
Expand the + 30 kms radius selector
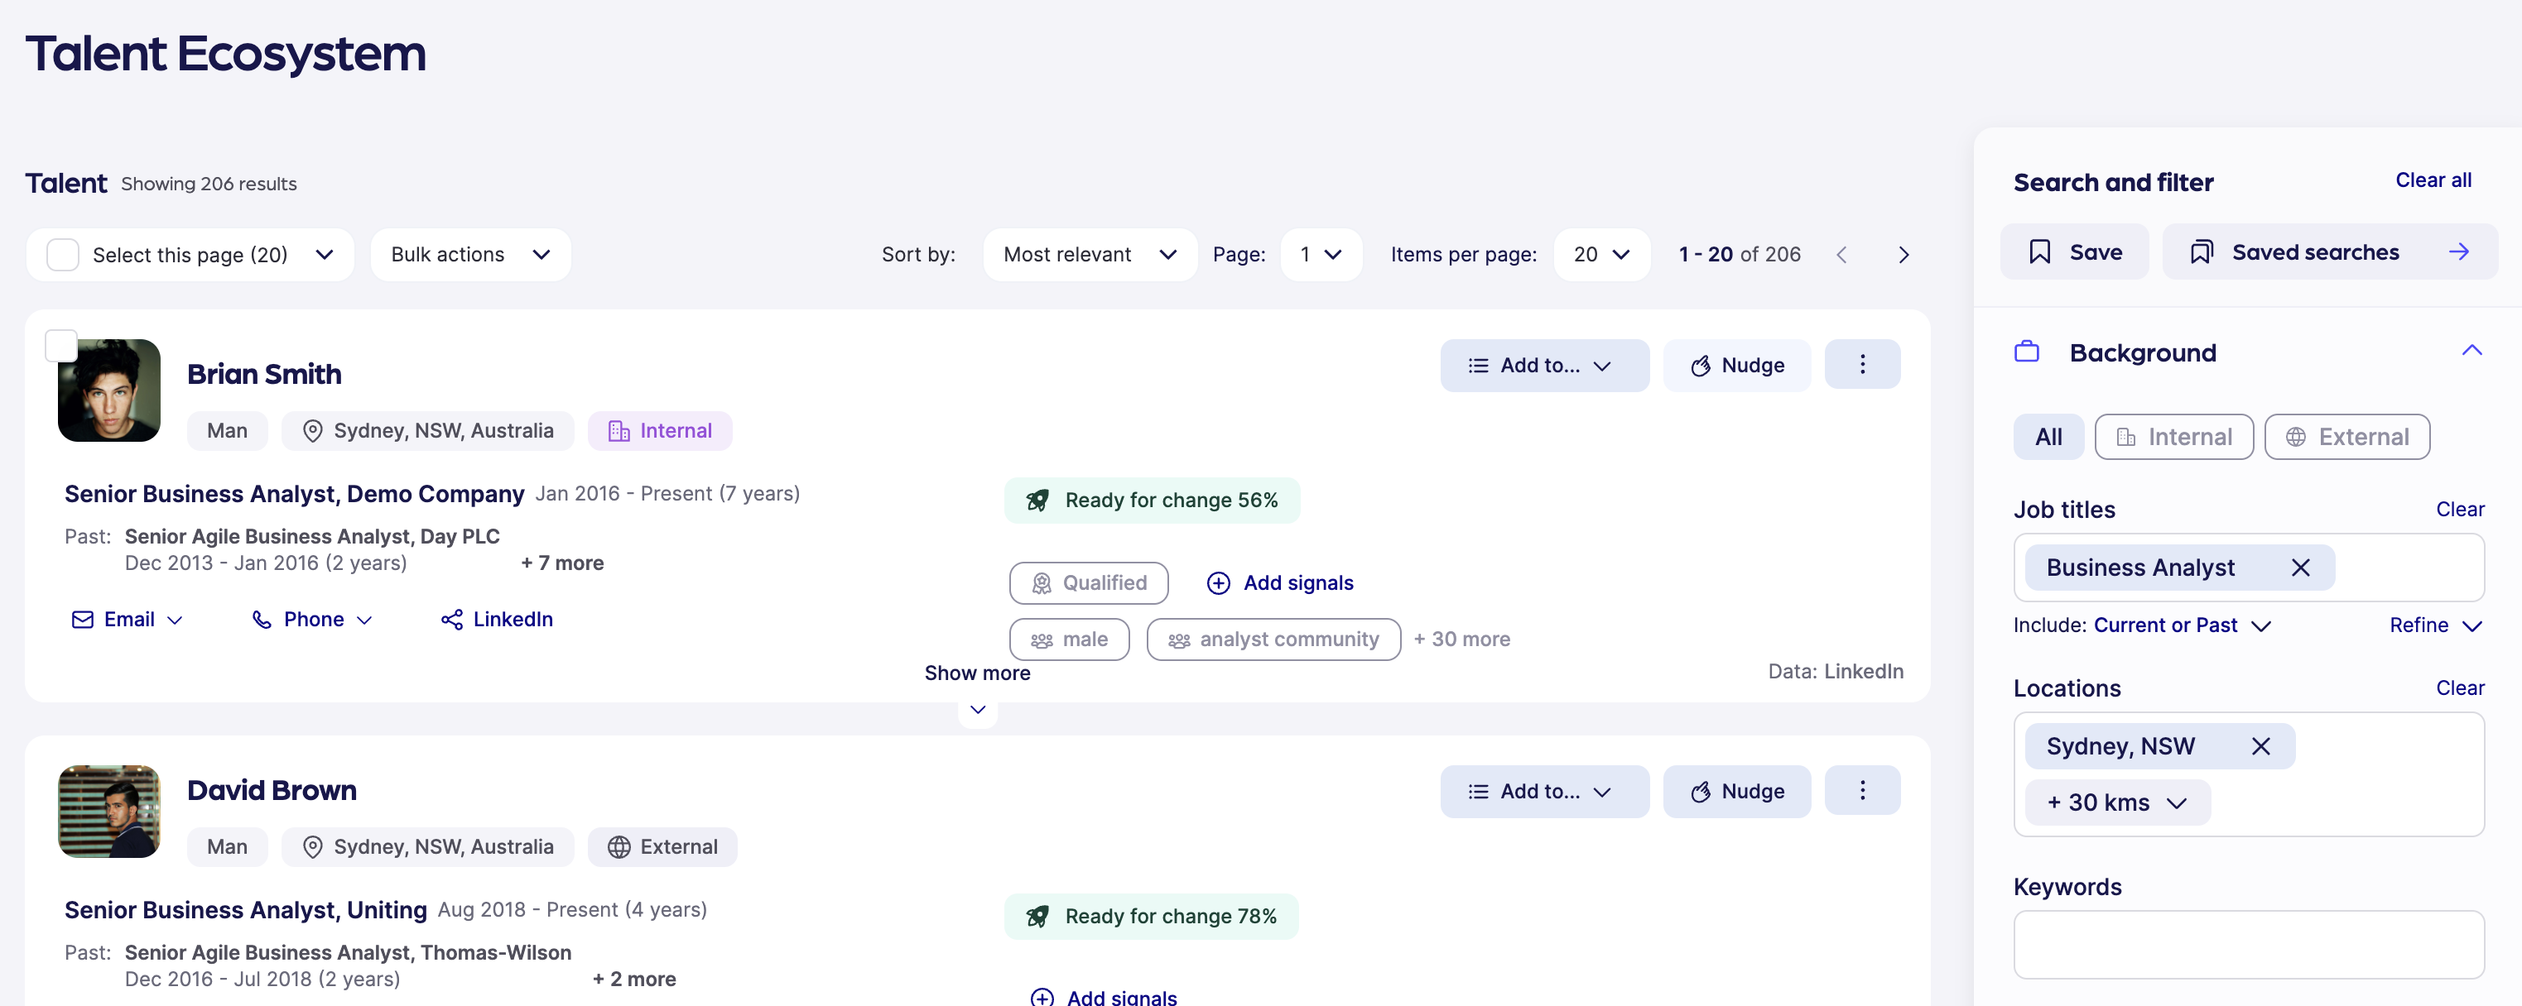(x=2116, y=802)
